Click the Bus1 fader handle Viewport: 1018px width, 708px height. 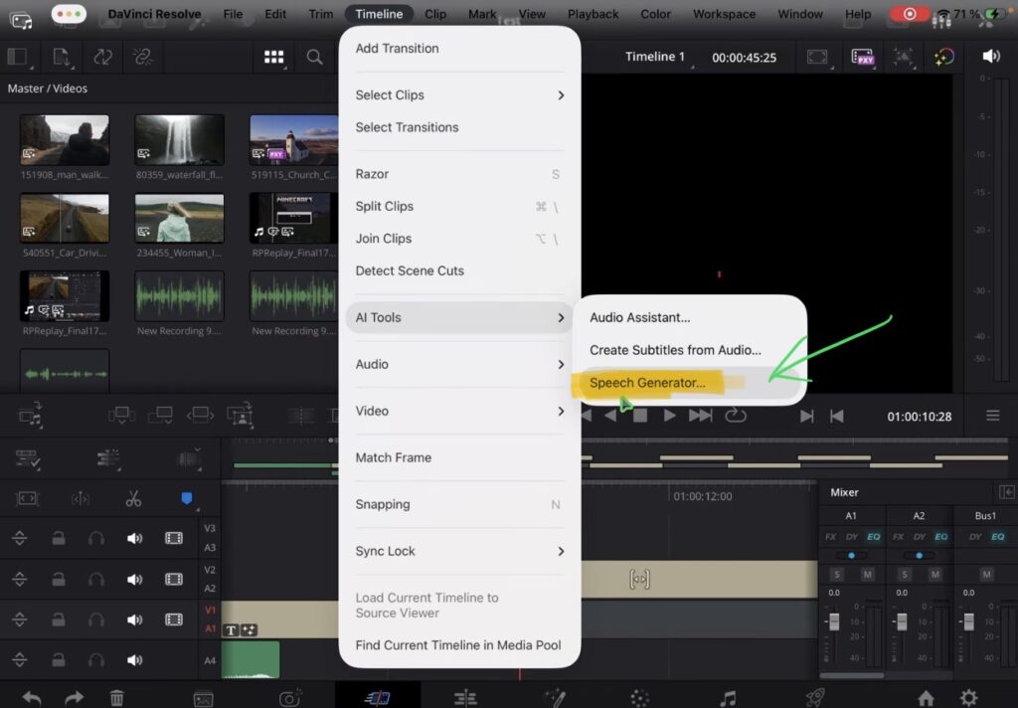click(x=968, y=620)
